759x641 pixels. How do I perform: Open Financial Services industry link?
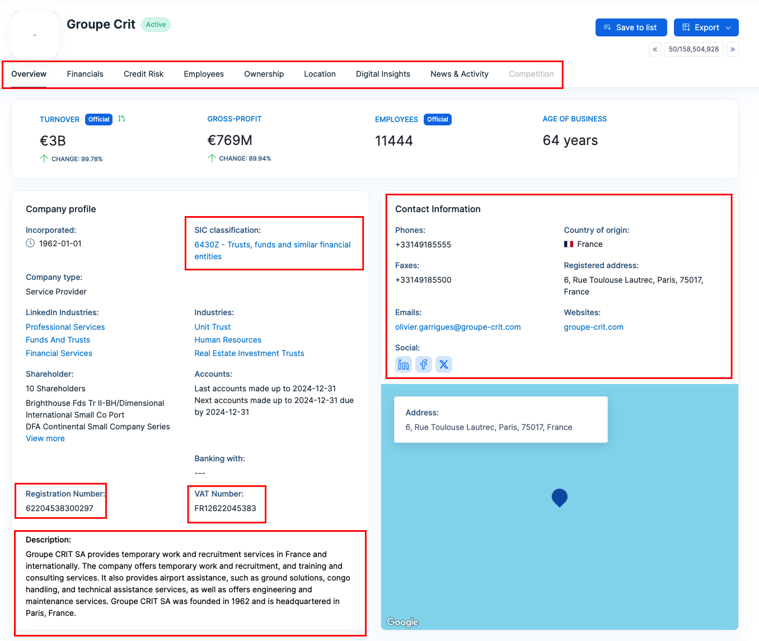coord(59,353)
